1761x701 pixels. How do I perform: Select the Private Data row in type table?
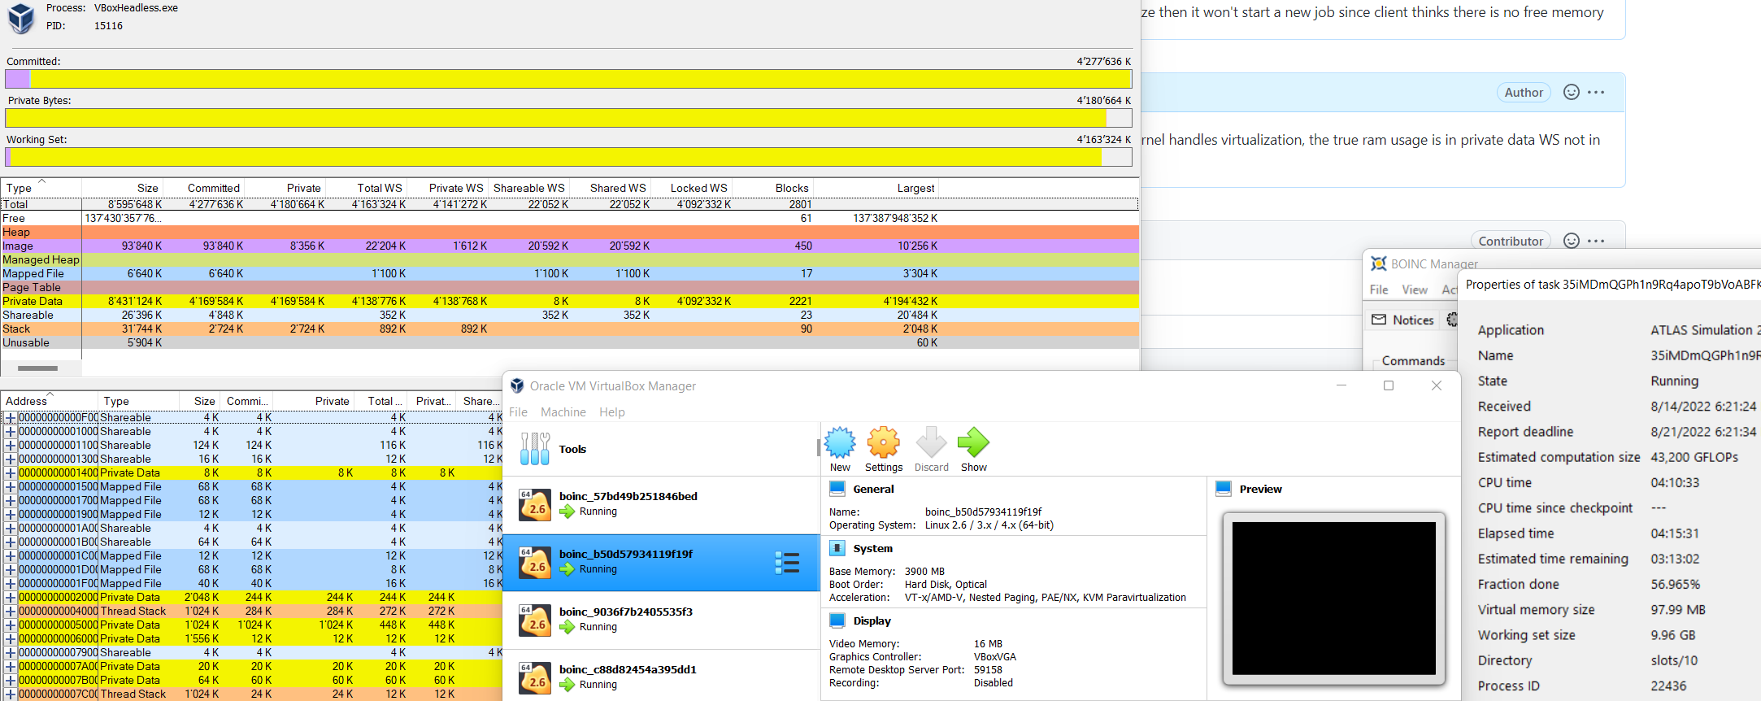(x=569, y=301)
